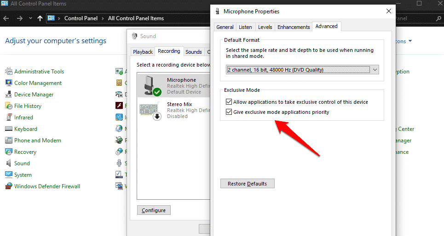Open Windows Defender Firewall icon
Screen dimensions: 444x236
pyautogui.click(x=9, y=186)
